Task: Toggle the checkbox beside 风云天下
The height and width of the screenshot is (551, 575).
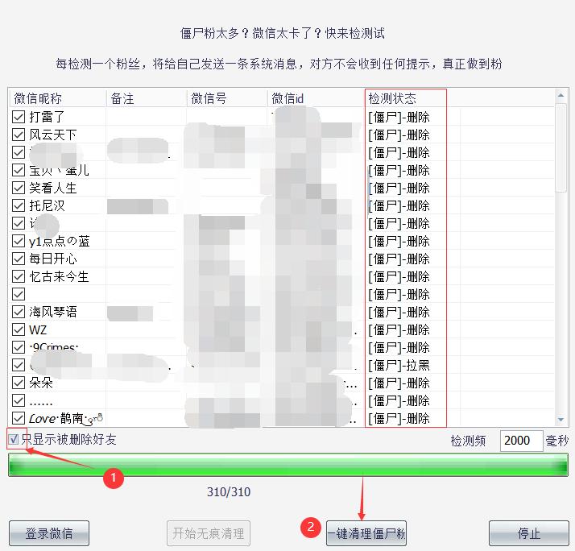Action: (x=19, y=135)
